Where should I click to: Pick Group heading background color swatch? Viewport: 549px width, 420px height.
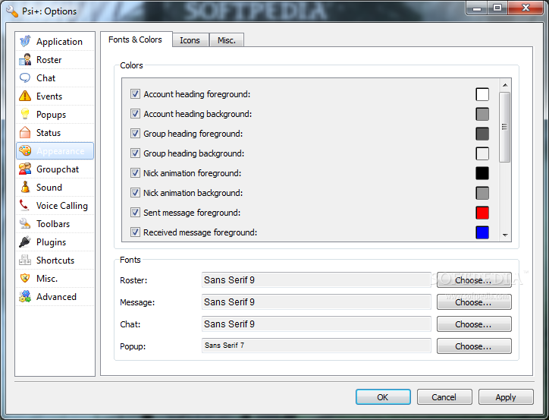coord(482,153)
